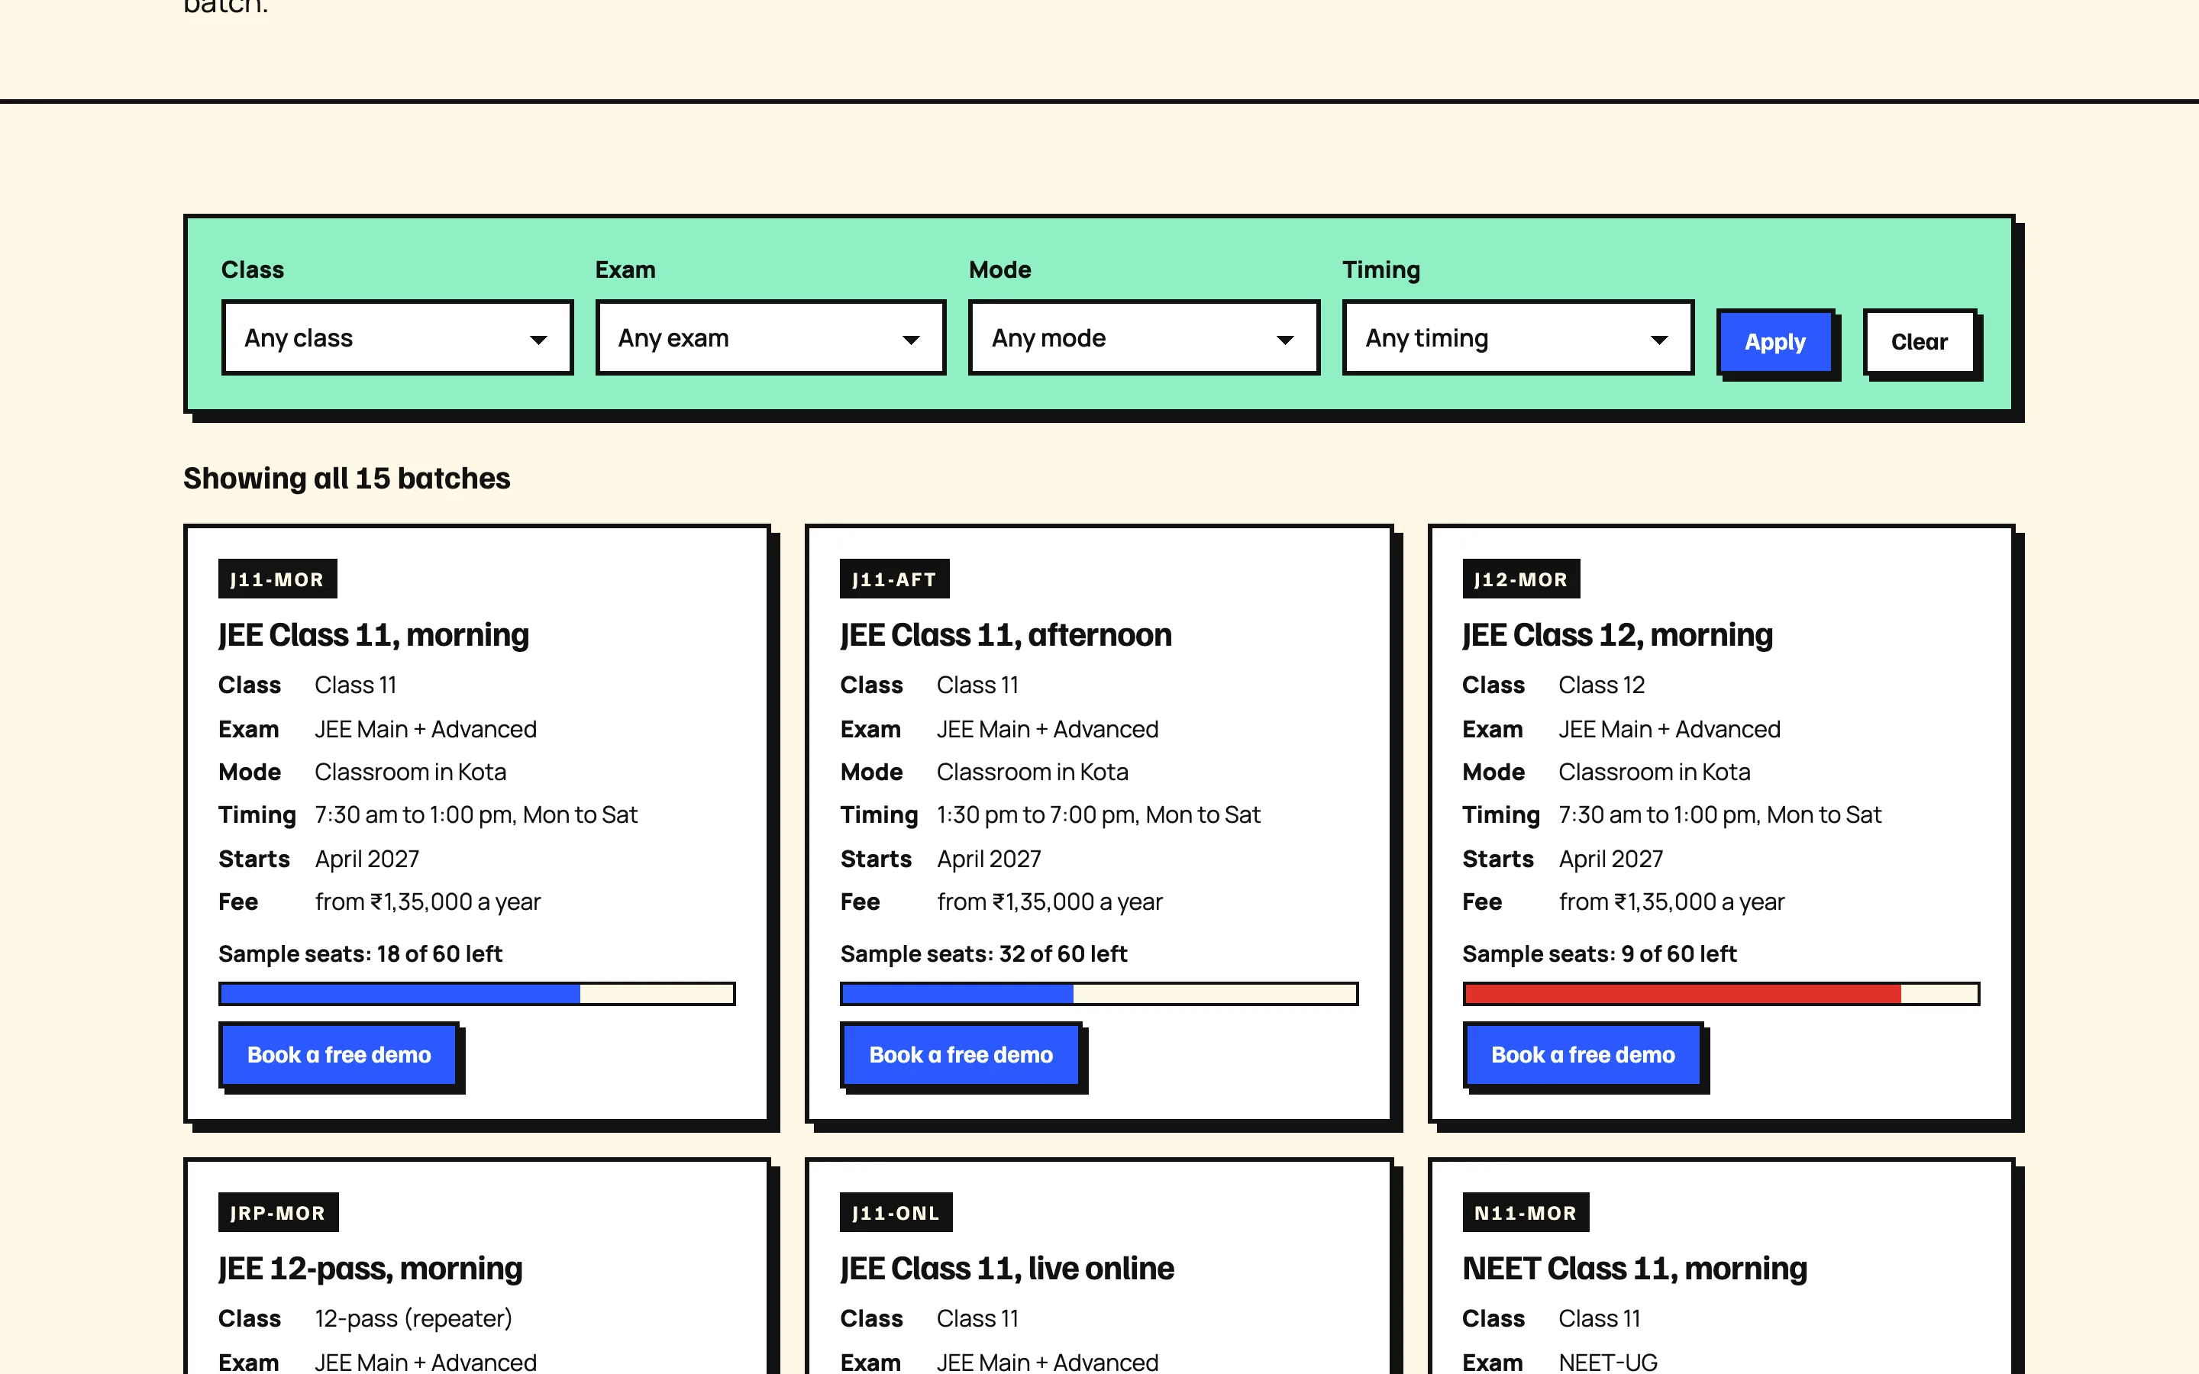Open the Class filter dropdown
The width and height of the screenshot is (2199, 1374).
[x=397, y=337]
